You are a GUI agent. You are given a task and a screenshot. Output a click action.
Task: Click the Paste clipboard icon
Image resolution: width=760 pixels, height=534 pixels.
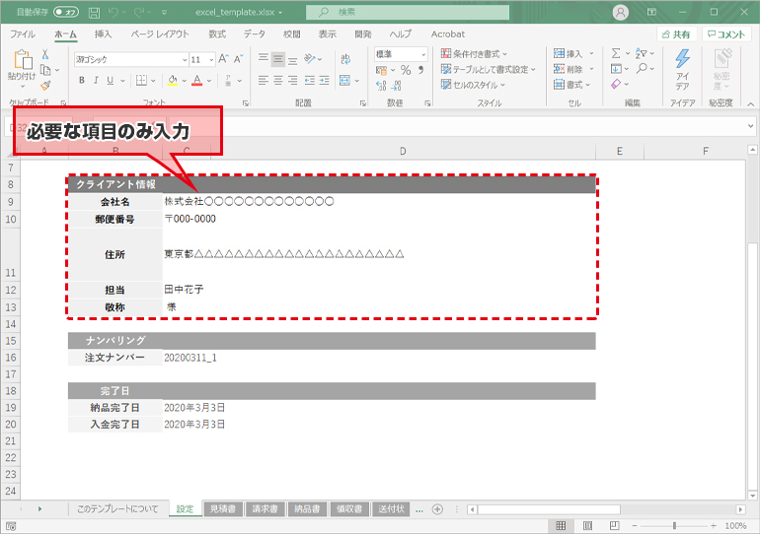23,60
